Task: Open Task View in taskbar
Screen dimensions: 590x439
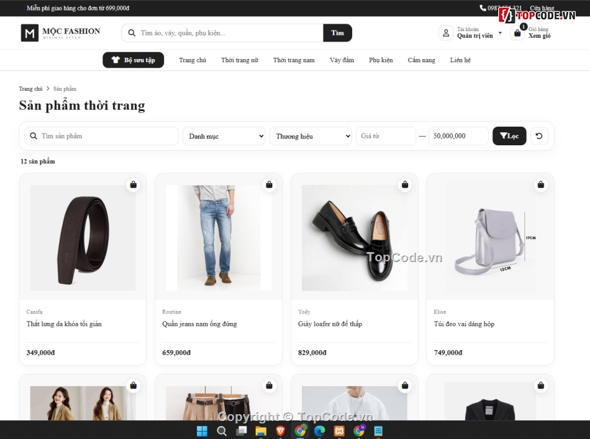Action: click(241, 431)
